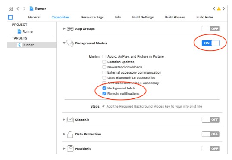Jump to next issue arrow
This screenshot has width=232, height=160.
tap(224, 9)
